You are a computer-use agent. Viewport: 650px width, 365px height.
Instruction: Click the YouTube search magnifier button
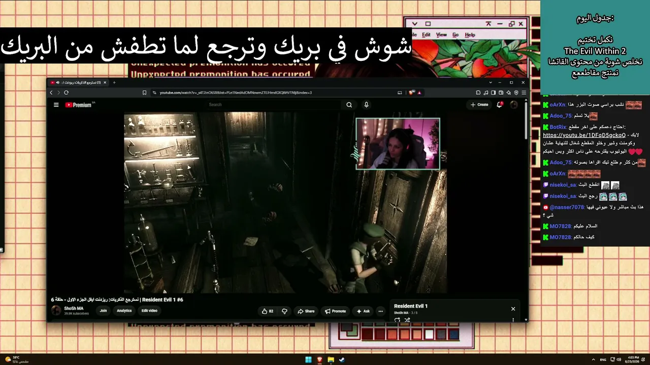click(x=349, y=105)
